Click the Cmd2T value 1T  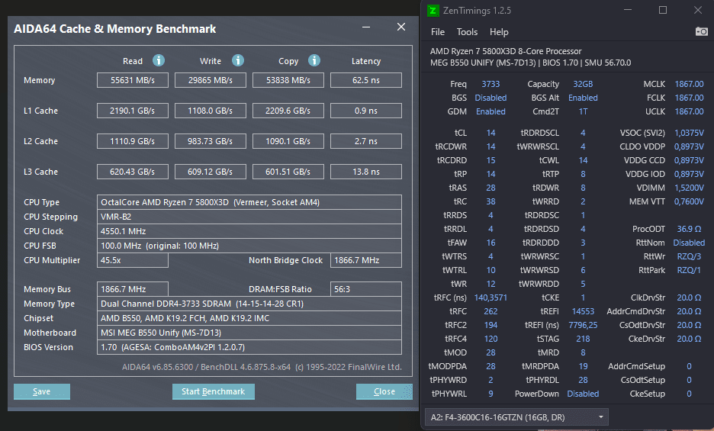583,111
